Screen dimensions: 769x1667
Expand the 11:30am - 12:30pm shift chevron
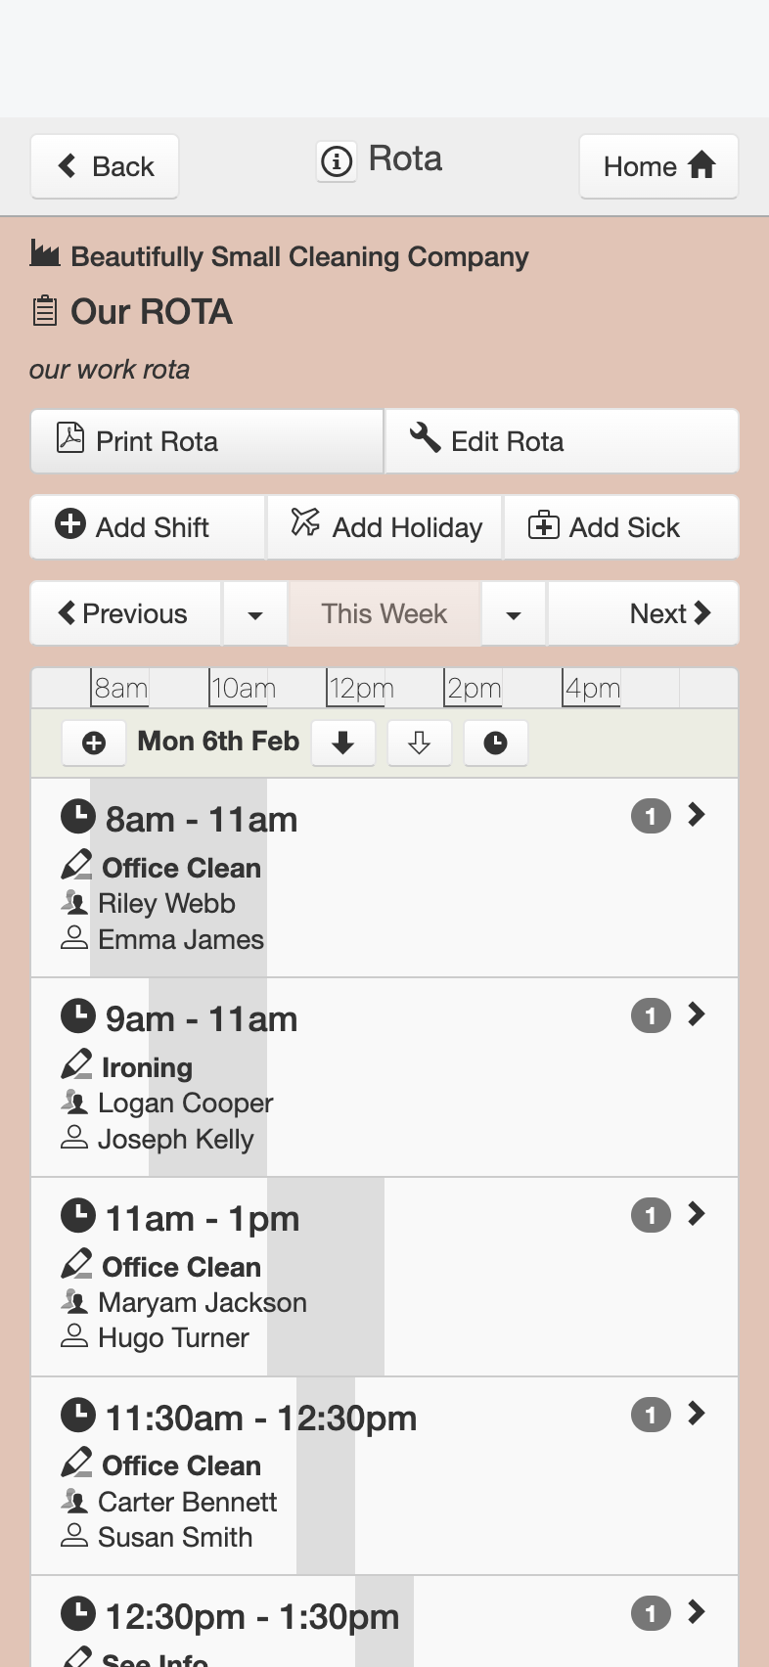(x=697, y=1414)
